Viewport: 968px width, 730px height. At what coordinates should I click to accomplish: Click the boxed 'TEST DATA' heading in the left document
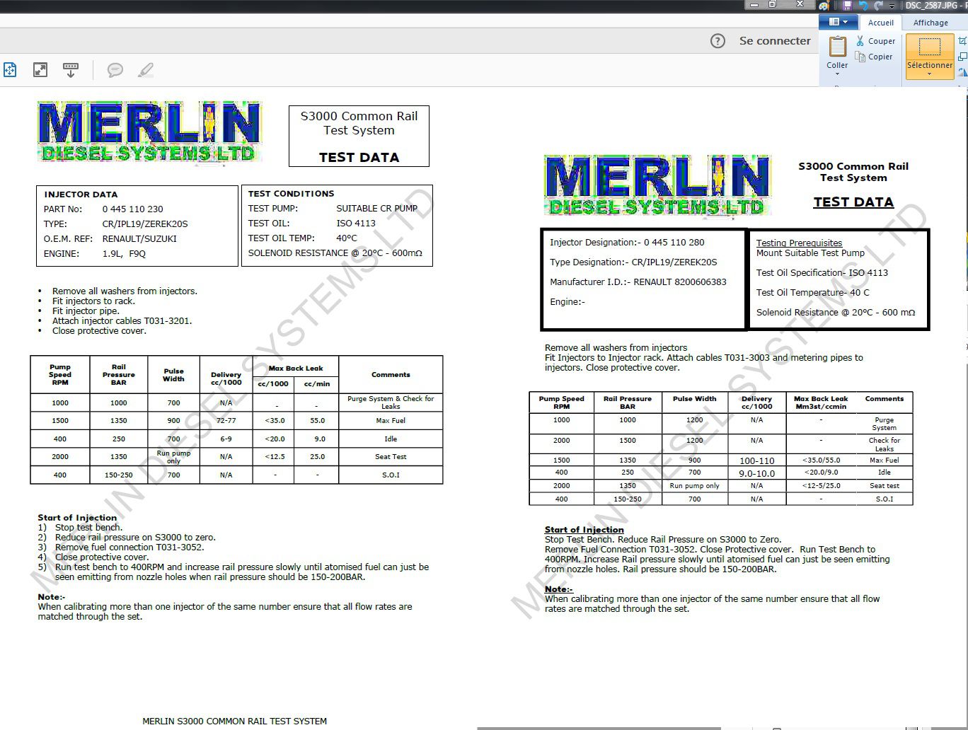tap(359, 157)
